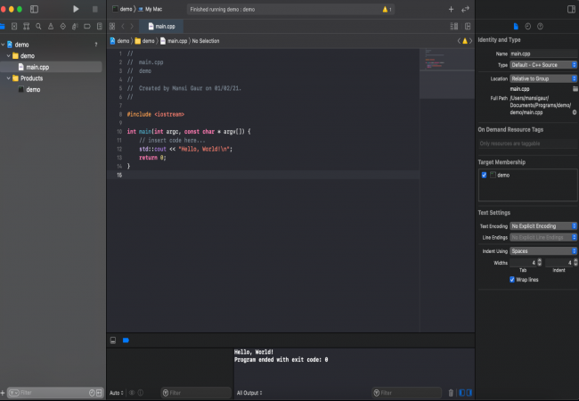The width and height of the screenshot is (579, 401).
Task: Show the Quick Help inspector tab
Action: pos(540,26)
